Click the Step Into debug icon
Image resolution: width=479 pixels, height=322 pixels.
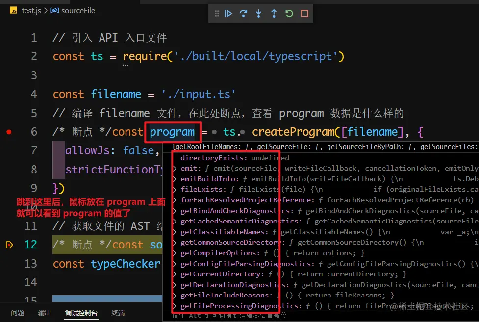click(x=259, y=13)
